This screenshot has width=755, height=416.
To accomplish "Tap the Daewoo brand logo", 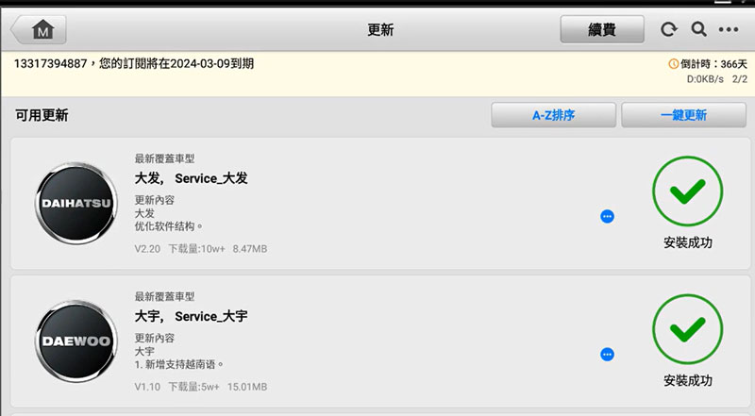I will [x=76, y=341].
